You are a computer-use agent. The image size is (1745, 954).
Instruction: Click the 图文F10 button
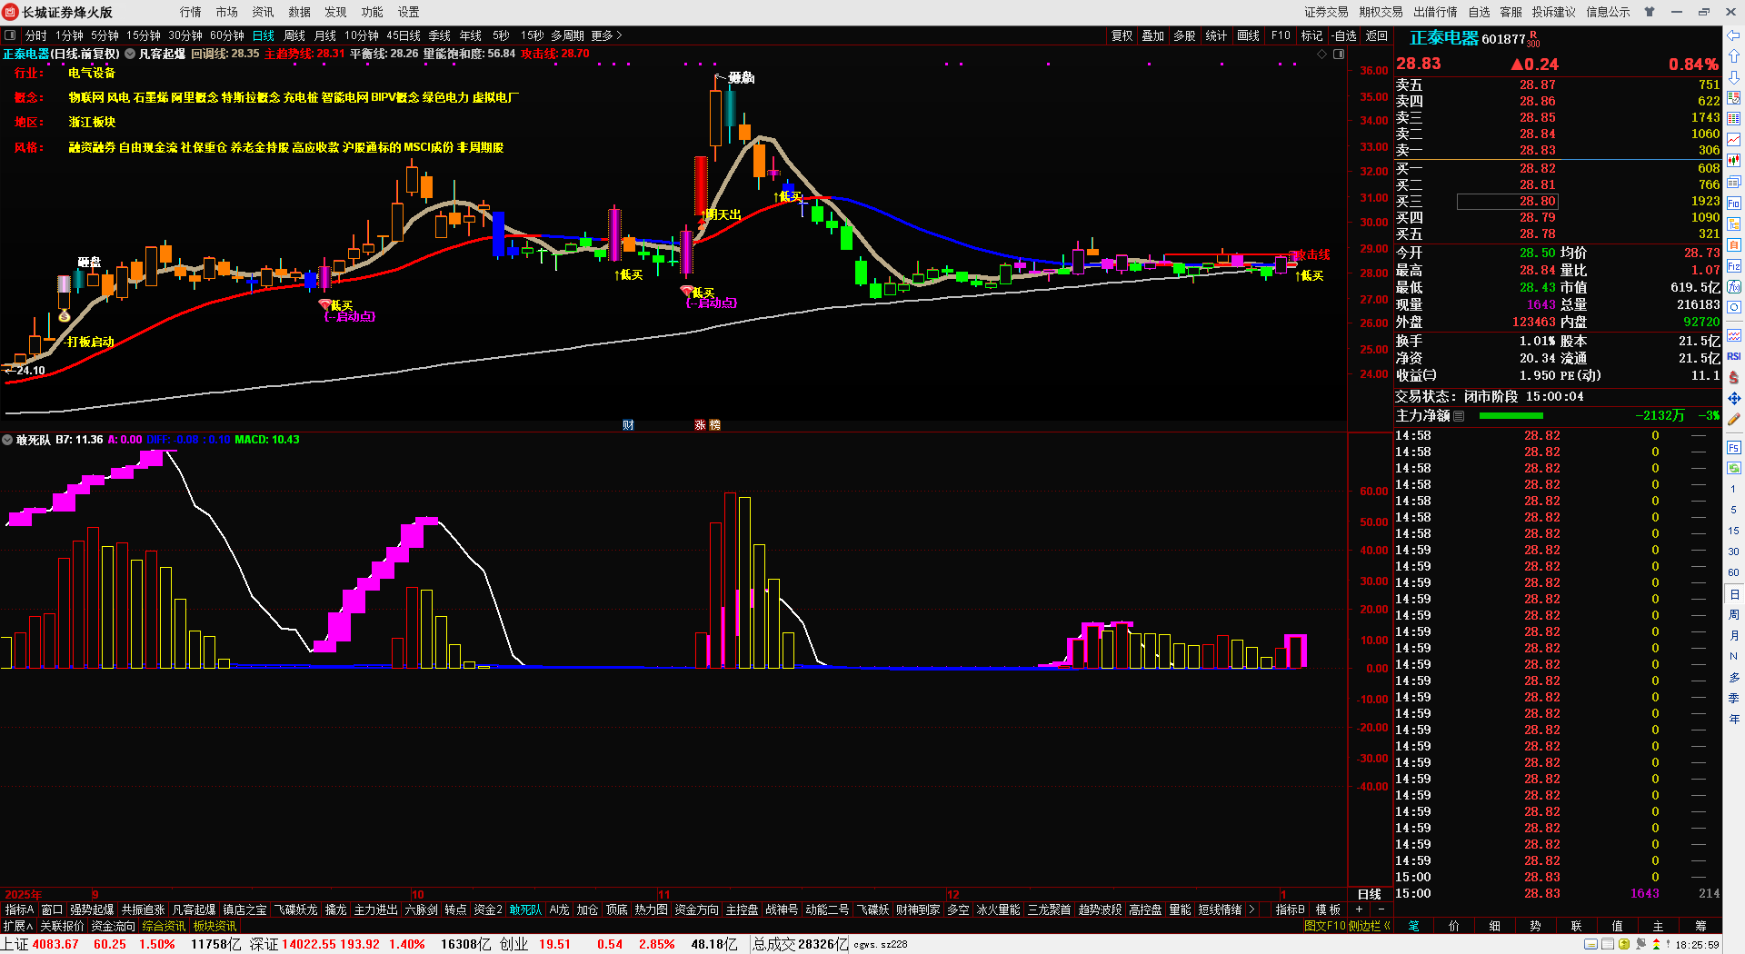pos(1324,926)
